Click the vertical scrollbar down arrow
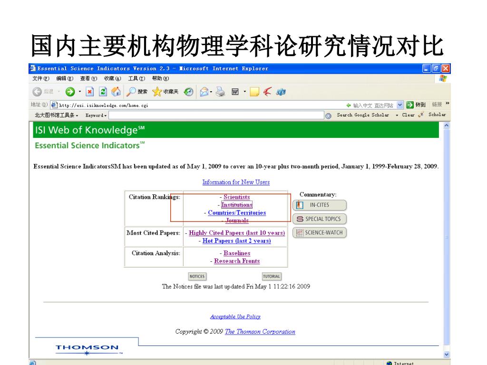This screenshot has width=487, height=365. point(447,354)
